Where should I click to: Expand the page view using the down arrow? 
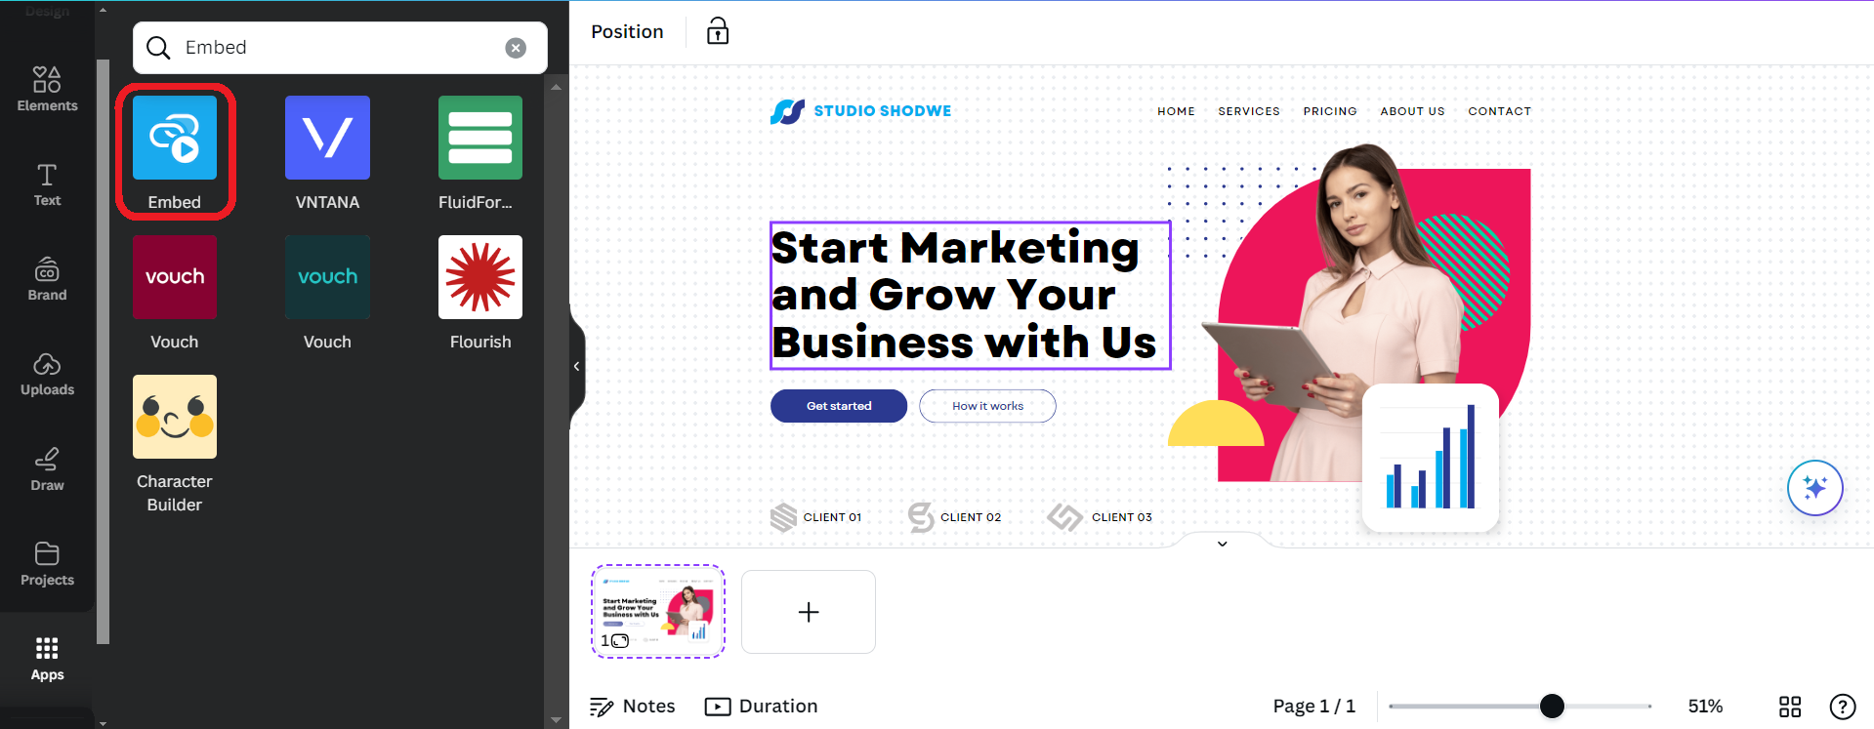click(1222, 544)
